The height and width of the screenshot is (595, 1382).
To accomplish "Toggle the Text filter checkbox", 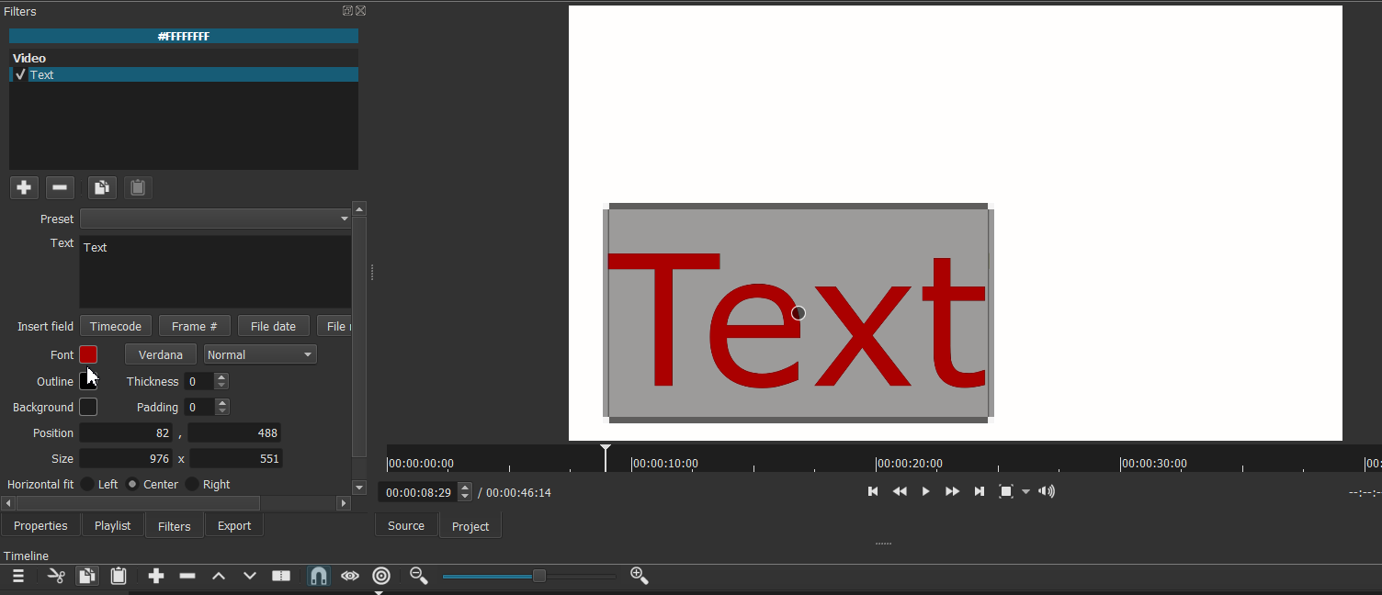I will (20, 75).
